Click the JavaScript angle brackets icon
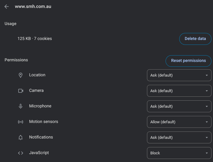The width and height of the screenshot is (213, 162). coord(21,153)
